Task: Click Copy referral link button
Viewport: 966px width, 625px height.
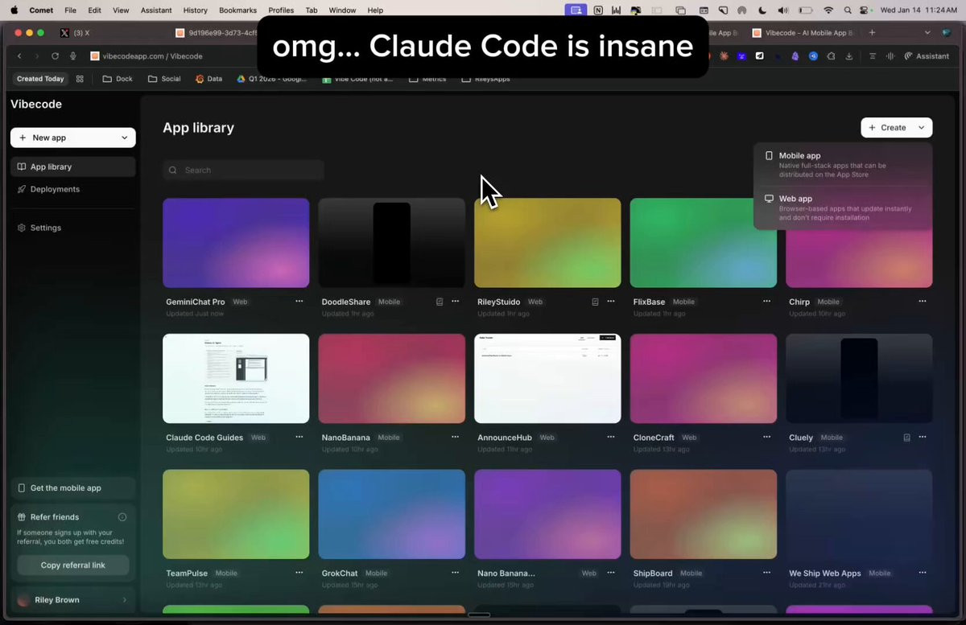Action: pos(72,565)
